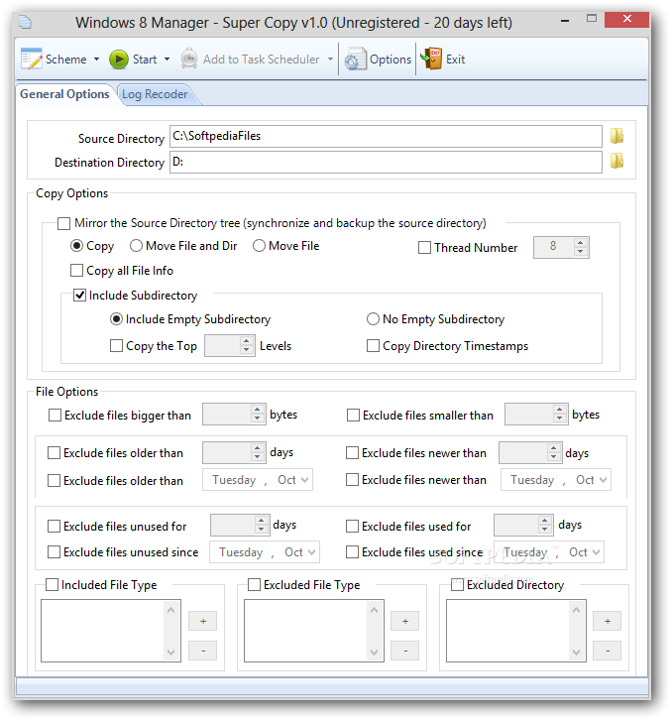Screen dimensions: 671x720
Task: Open the Start dropdown arrow
Action: click(168, 60)
